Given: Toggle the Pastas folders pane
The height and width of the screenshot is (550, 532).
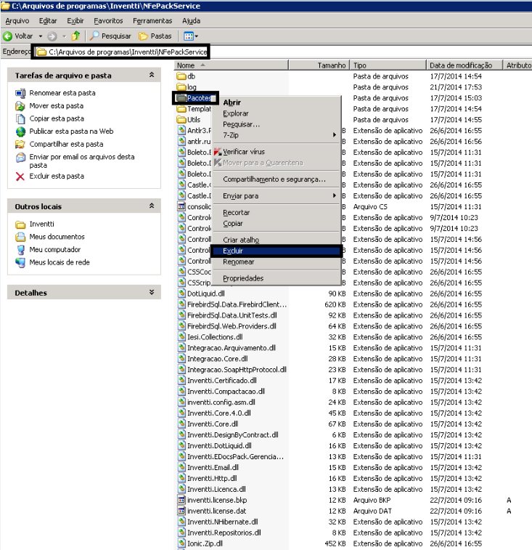Looking at the screenshot, I should (x=155, y=36).
